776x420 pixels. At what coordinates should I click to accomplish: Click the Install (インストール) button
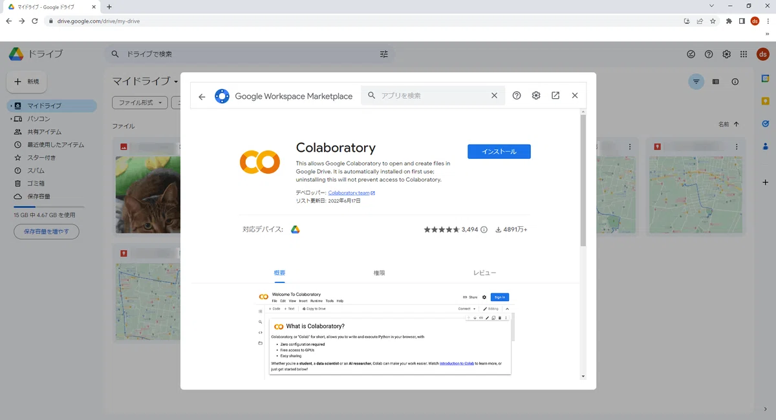(x=499, y=151)
